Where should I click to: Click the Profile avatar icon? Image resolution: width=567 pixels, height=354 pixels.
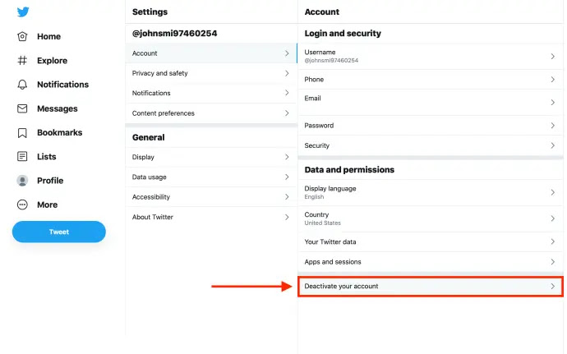coord(22,181)
